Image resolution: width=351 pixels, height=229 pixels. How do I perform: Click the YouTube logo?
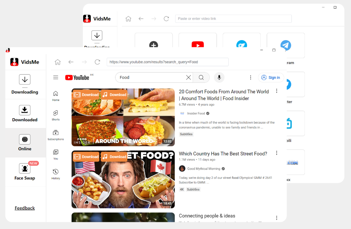(x=77, y=77)
